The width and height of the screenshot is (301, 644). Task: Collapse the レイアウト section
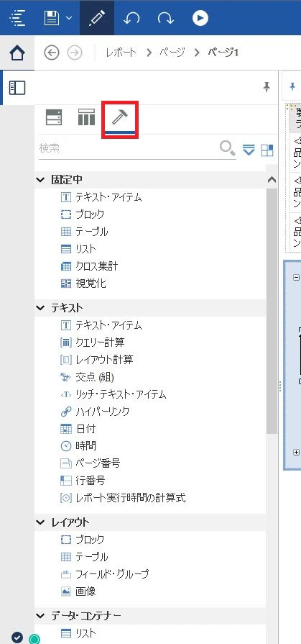pyautogui.click(x=40, y=522)
